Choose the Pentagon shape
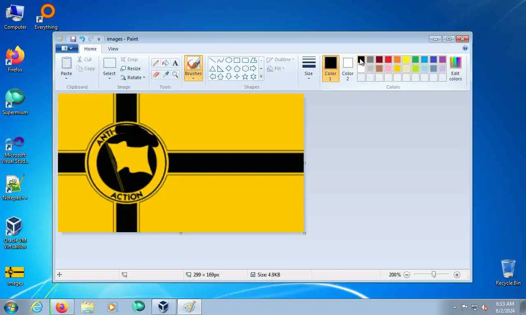This screenshot has width=526, height=315. tap(237, 68)
